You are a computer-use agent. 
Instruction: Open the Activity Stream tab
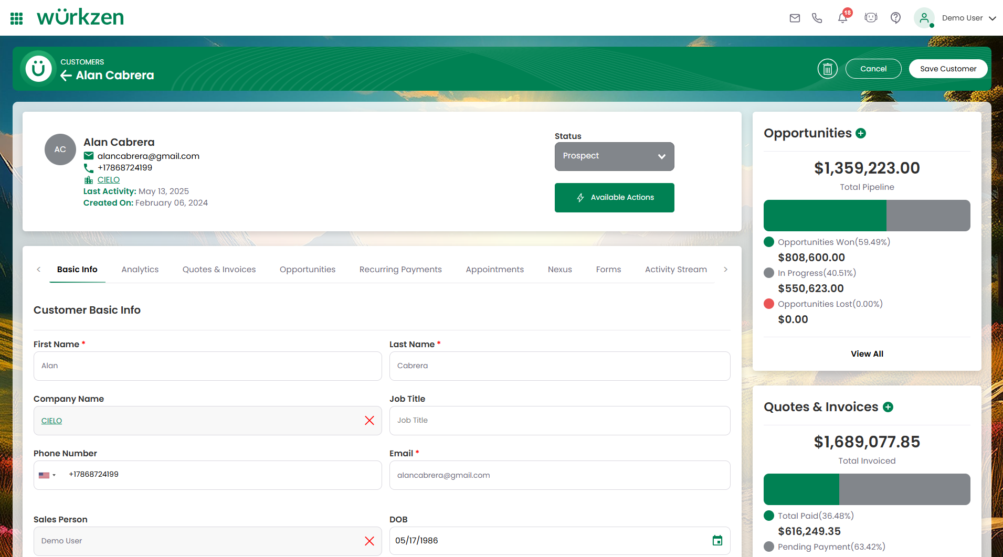click(x=675, y=270)
